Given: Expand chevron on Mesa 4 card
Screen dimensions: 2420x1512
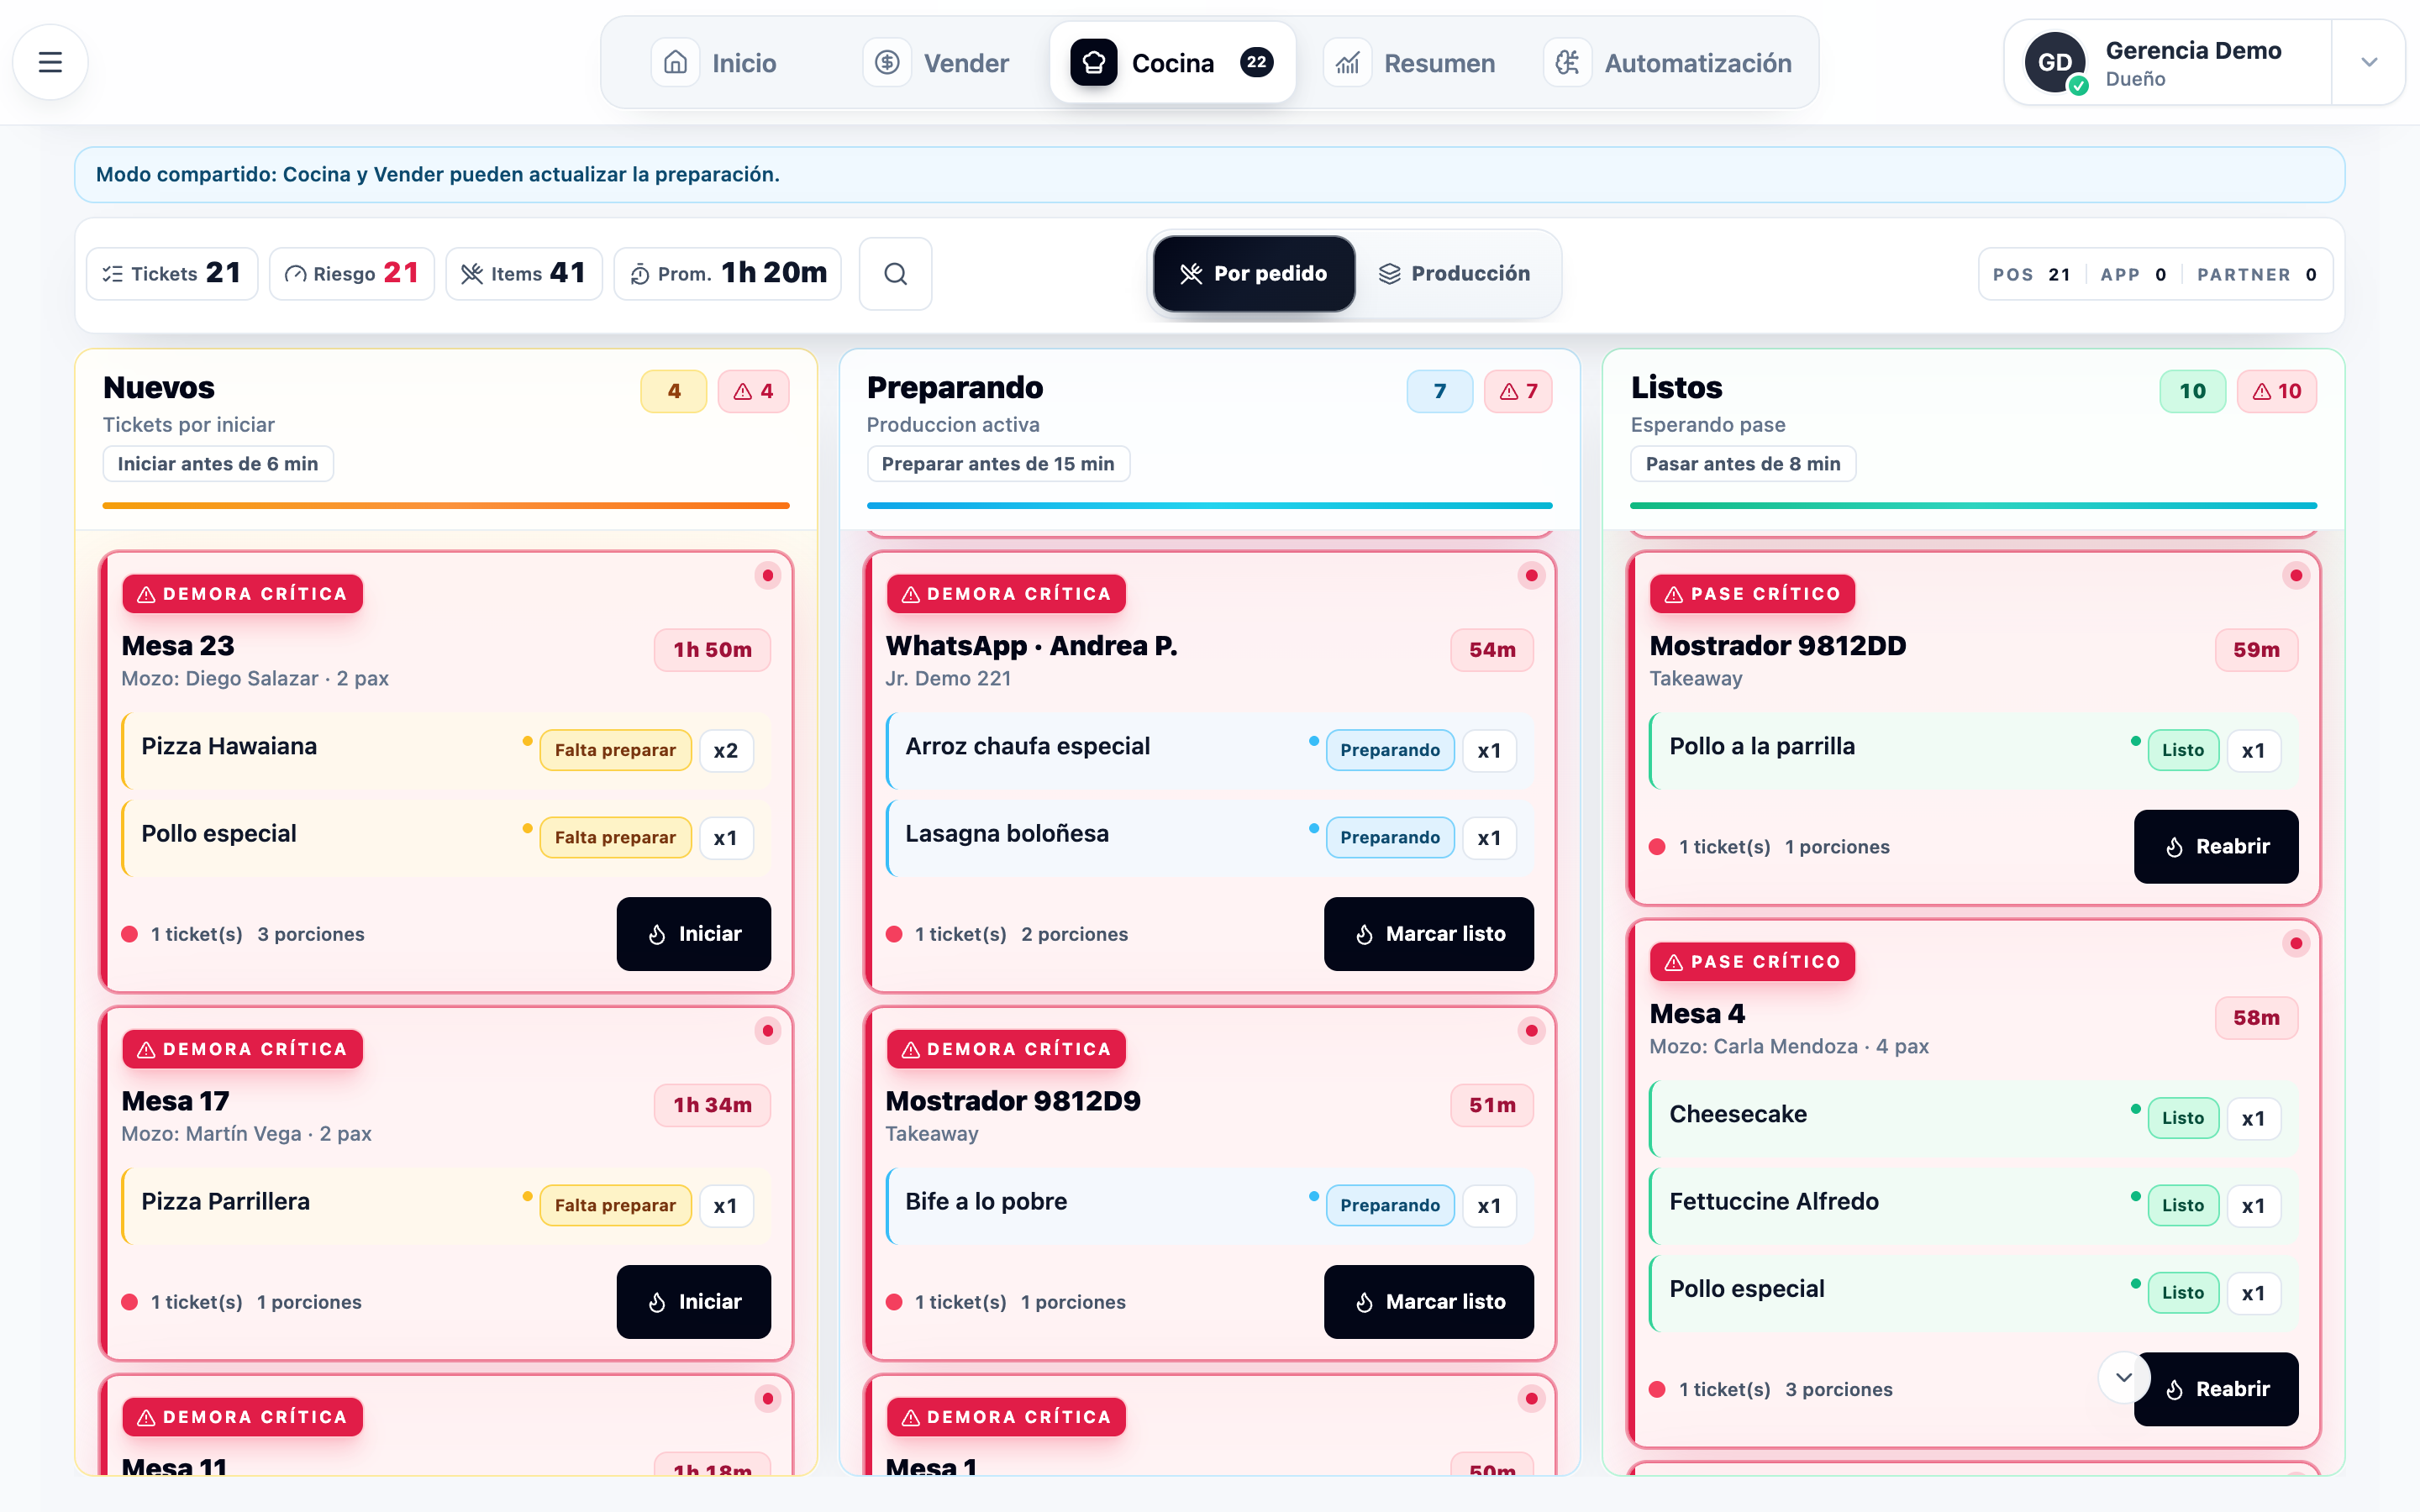Looking at the screenshot, I should (x=2123, y=1377).
